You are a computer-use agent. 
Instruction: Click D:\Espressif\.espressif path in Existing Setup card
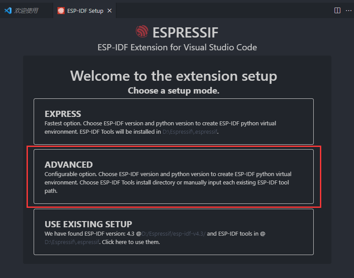click(72, 242)
